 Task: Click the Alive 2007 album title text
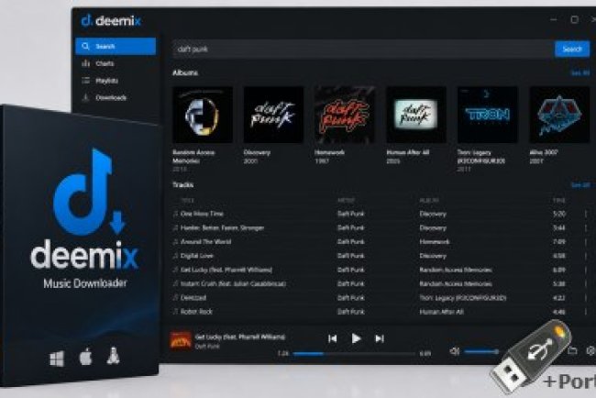click(x=544, y=152)
